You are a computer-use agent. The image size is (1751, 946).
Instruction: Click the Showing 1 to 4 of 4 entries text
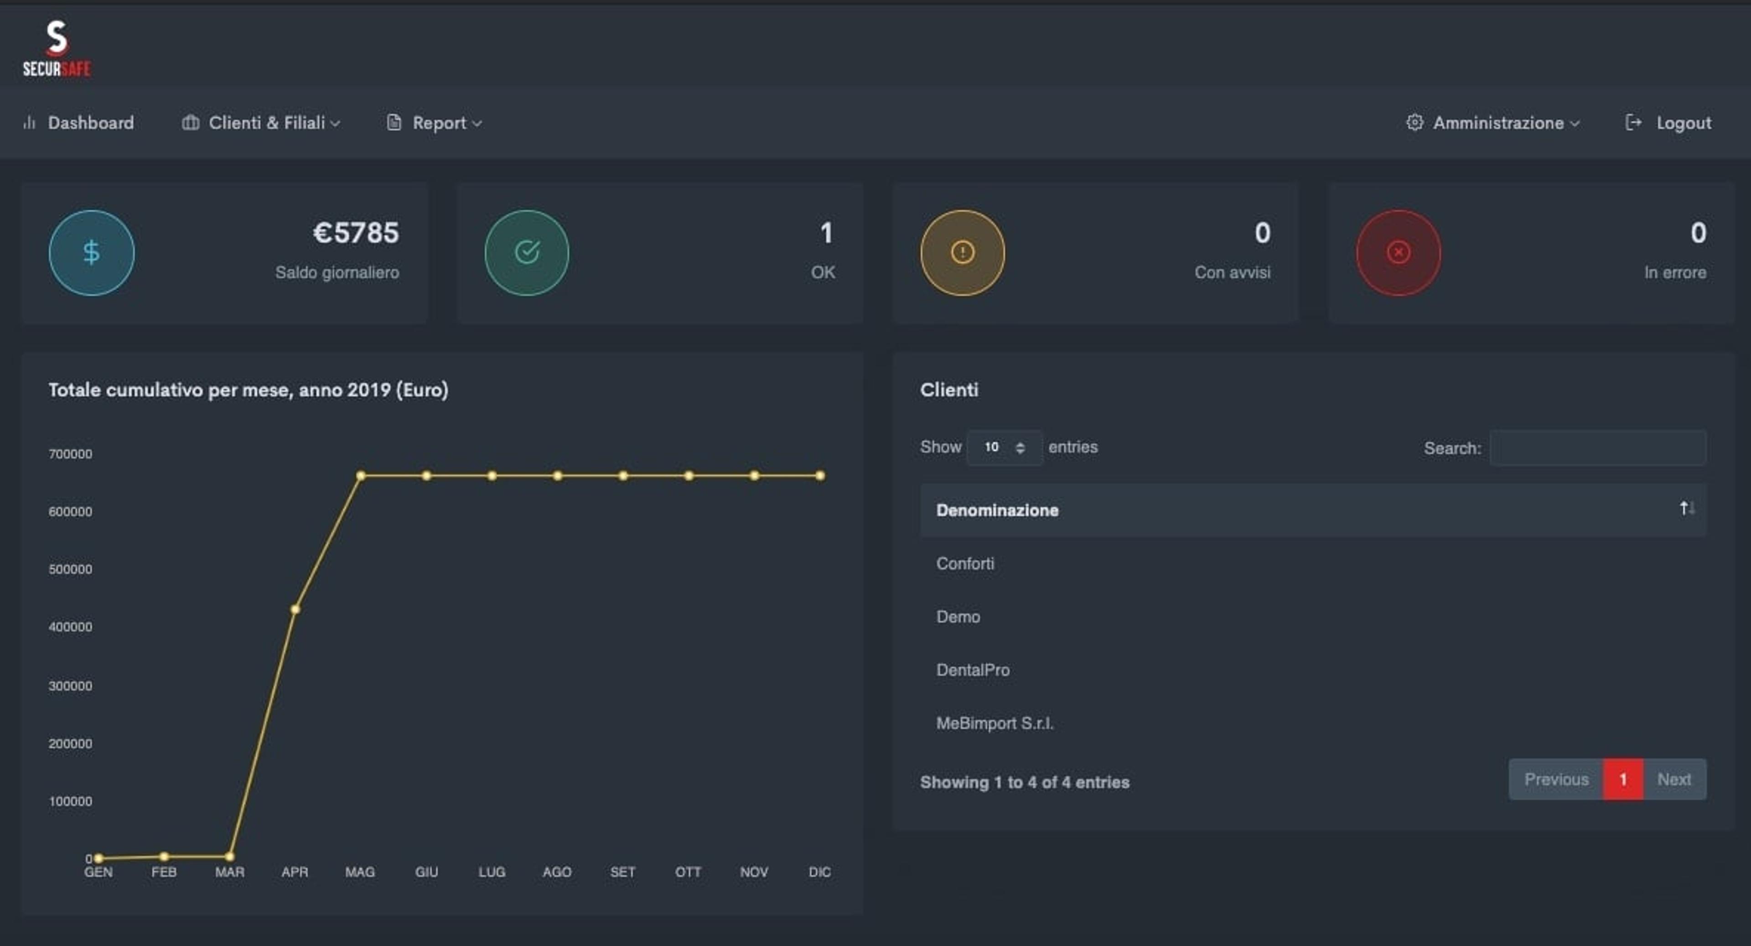[x=1024, y=782]
